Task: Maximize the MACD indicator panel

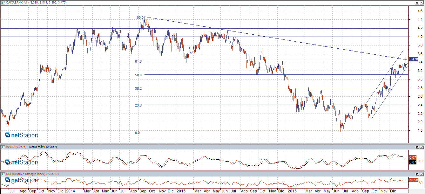Action: click(418, 147)
